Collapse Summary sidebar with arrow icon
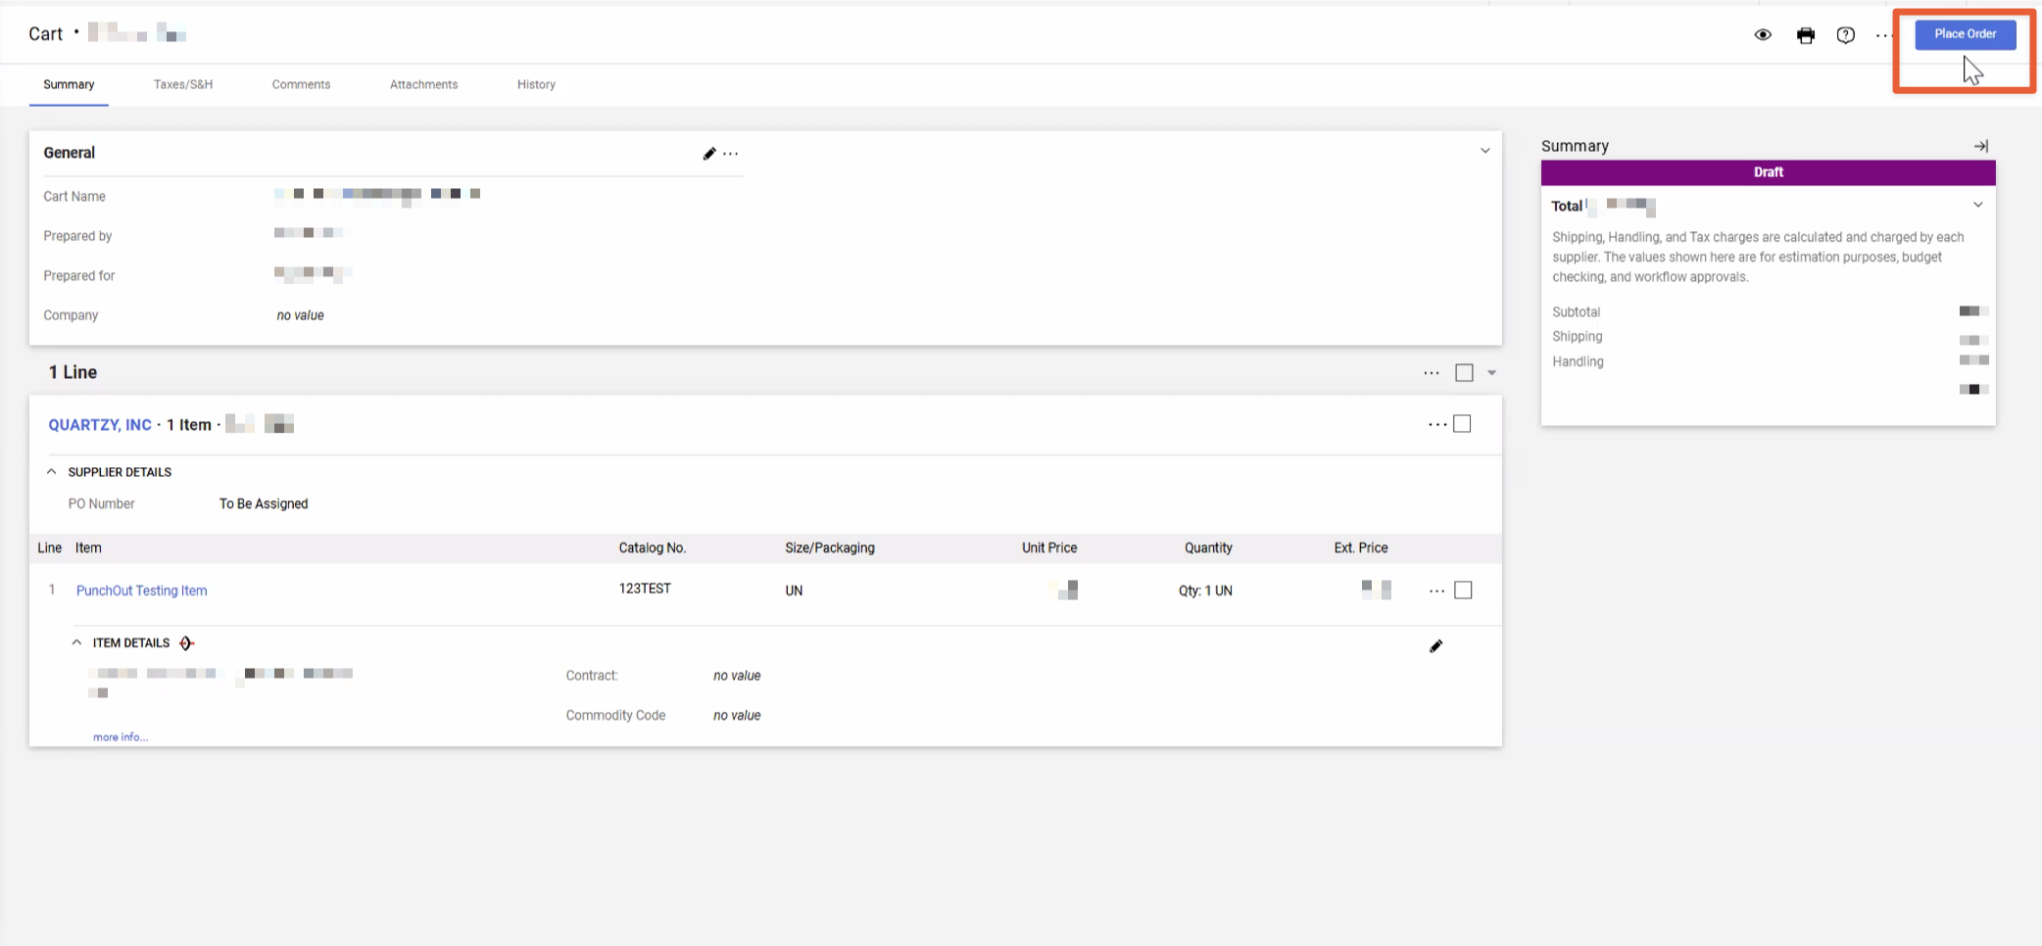This screenshot has height=946, width=2042. click(x=1981, y=146)
